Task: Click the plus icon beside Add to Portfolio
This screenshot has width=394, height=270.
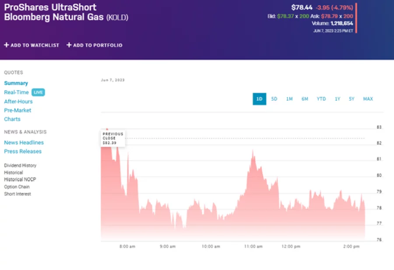Action: (x=69, y=45)
